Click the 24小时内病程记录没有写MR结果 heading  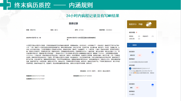coord(93,16)
